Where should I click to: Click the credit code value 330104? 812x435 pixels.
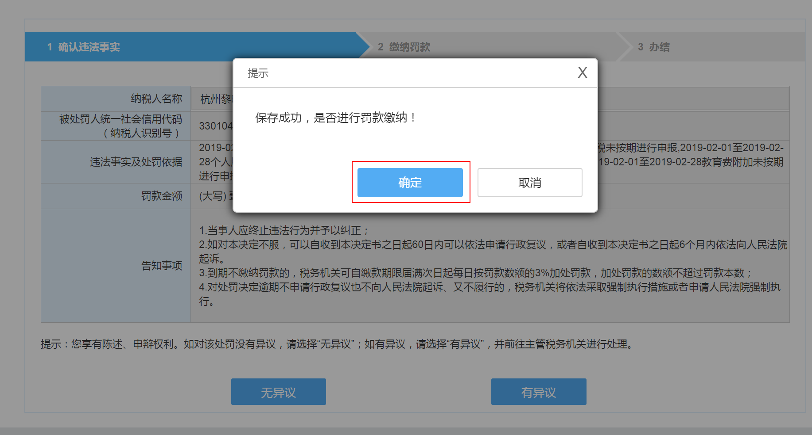coord(216,126)
